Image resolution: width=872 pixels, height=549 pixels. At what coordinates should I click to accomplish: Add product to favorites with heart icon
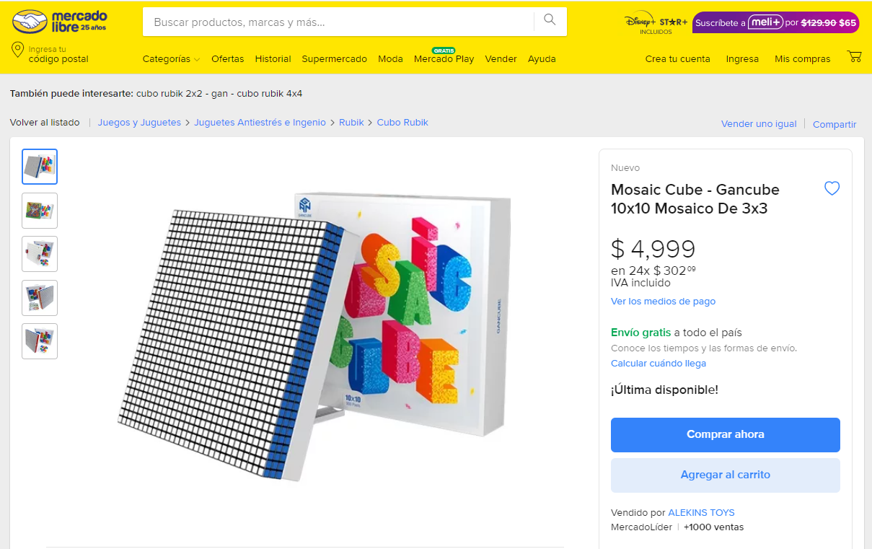[832, 189]
